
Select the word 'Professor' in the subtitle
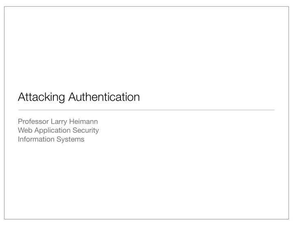click(33, 121)
